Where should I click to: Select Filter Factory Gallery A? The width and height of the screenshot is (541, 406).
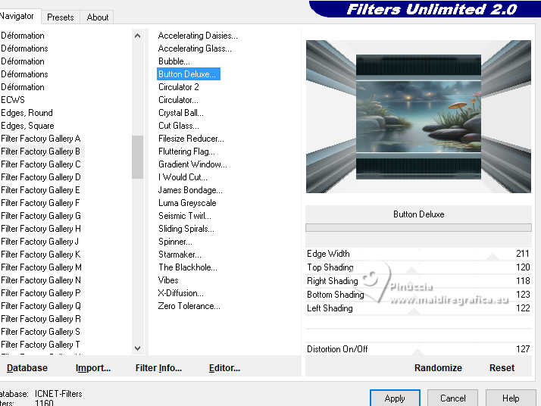click(x=41, y=139)
